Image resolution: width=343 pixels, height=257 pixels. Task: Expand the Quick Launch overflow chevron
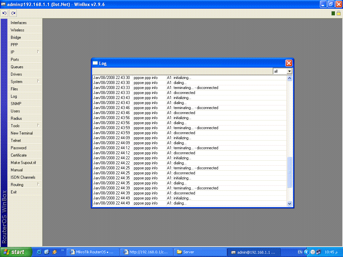(x=63, y=250)
